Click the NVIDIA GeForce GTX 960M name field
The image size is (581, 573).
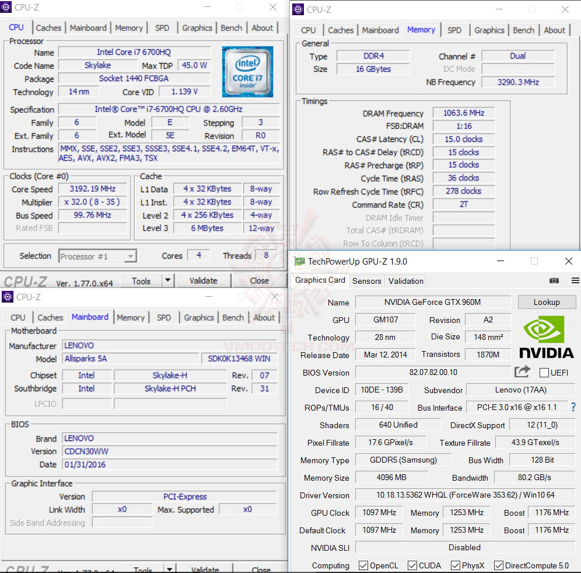[433, 302]
